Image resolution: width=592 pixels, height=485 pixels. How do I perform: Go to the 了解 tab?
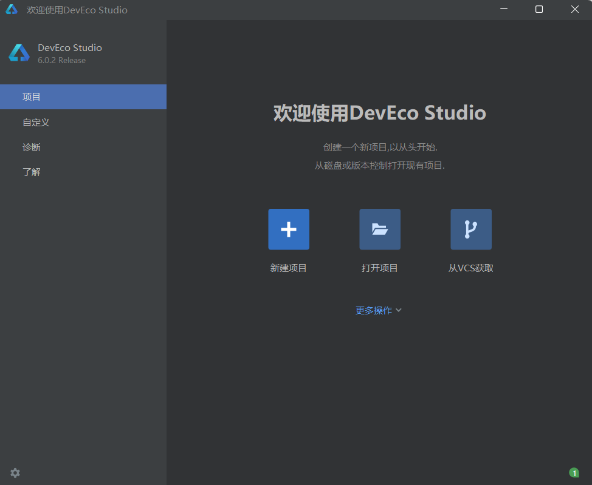point(83,172)
